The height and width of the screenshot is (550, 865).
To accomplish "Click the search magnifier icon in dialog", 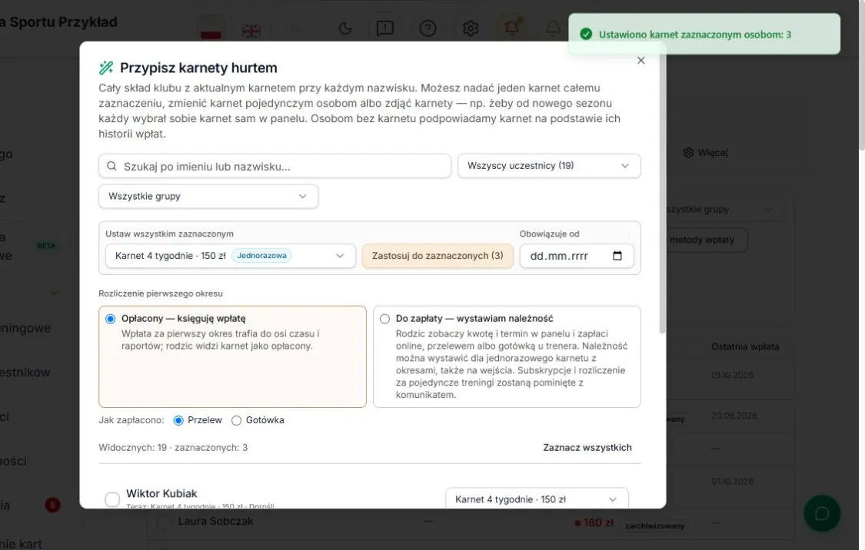I will click(x=111, y=166).
